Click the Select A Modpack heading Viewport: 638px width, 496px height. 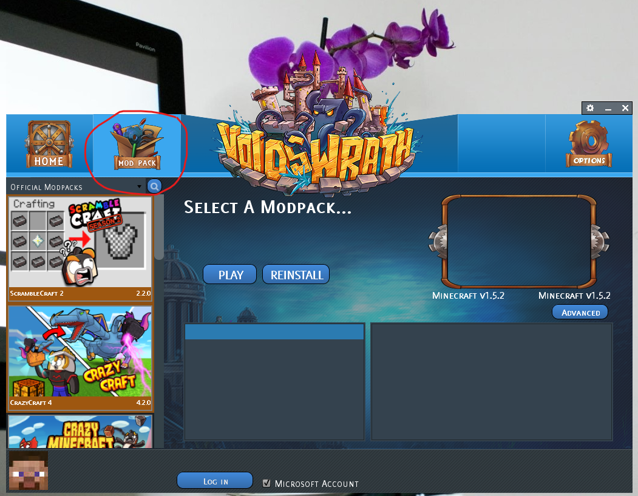pyautogui.click(x=267, y=208)
